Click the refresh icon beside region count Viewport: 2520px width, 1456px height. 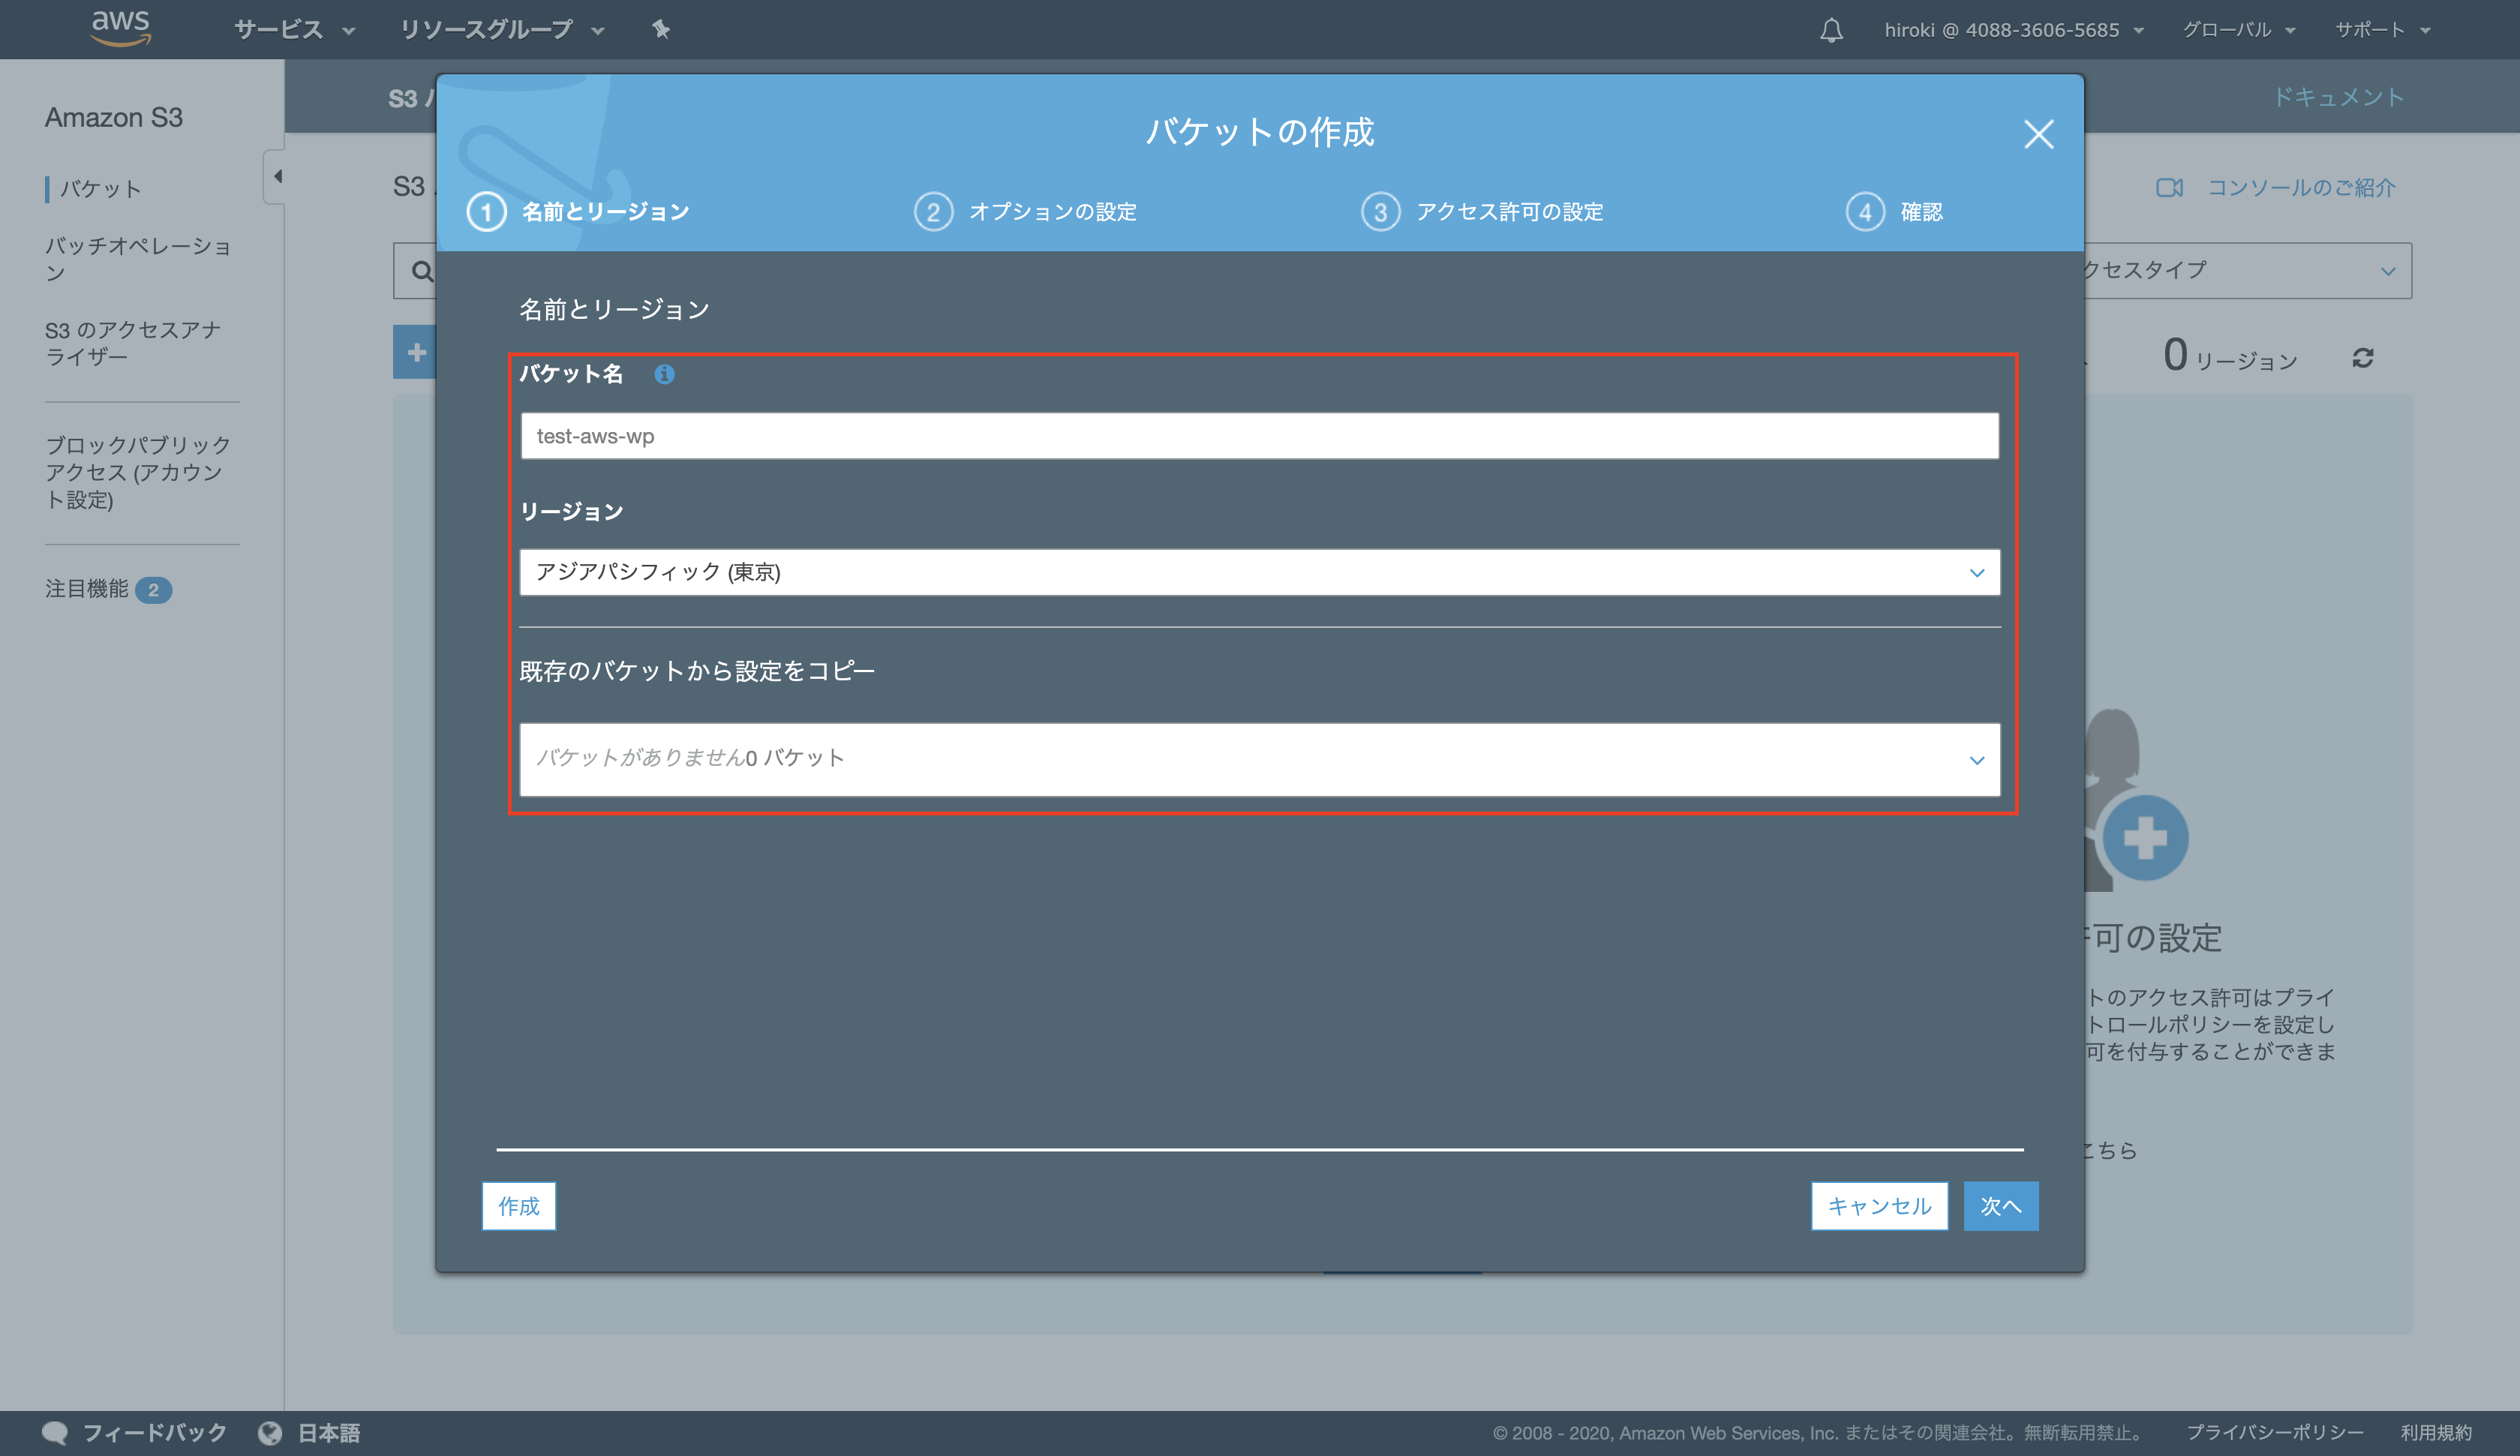pyautogui.click(x=2362, y=358)
